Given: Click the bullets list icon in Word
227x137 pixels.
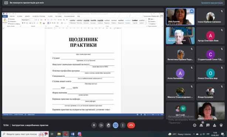Looking at the screenshot, I should click(48, 20).
